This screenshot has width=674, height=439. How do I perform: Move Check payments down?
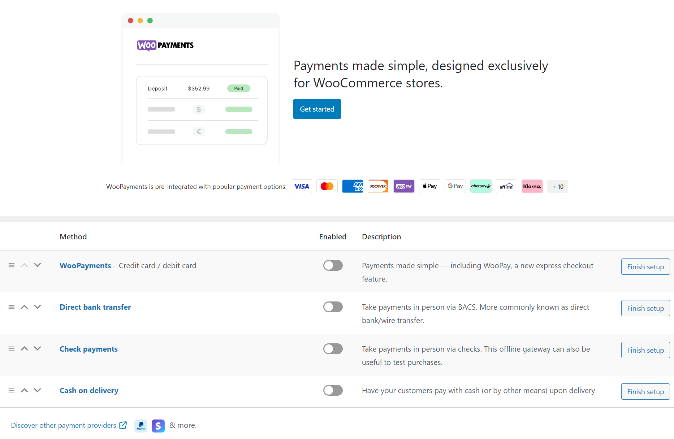coord(37,349)
